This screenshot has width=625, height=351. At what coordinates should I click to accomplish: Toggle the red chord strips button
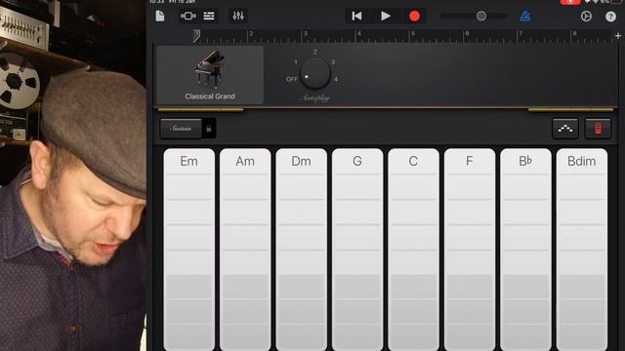(598, 129)
